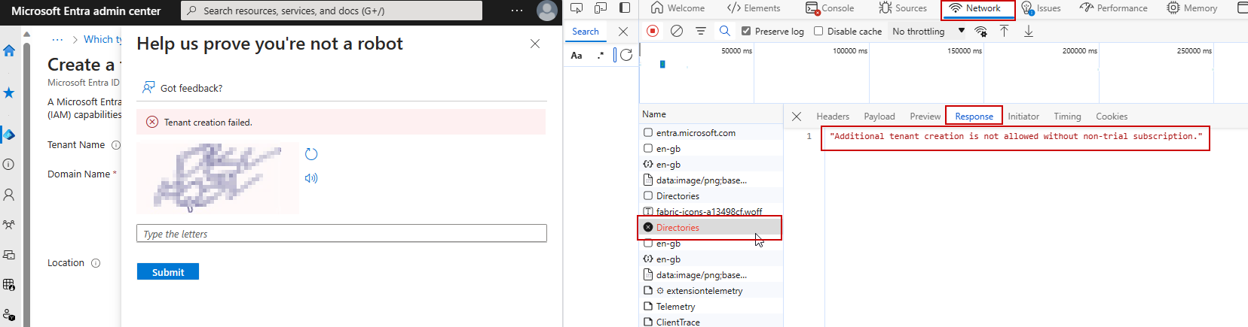
Task: Open the Devices icon in sidebar
Action: coord(9,255)
